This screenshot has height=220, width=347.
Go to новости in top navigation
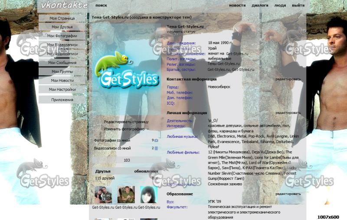pyautogui.click(x=237, y=6)
